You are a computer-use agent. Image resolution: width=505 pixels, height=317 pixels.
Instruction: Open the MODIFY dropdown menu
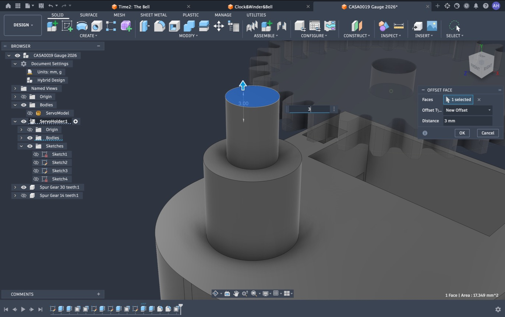[188, 36]
